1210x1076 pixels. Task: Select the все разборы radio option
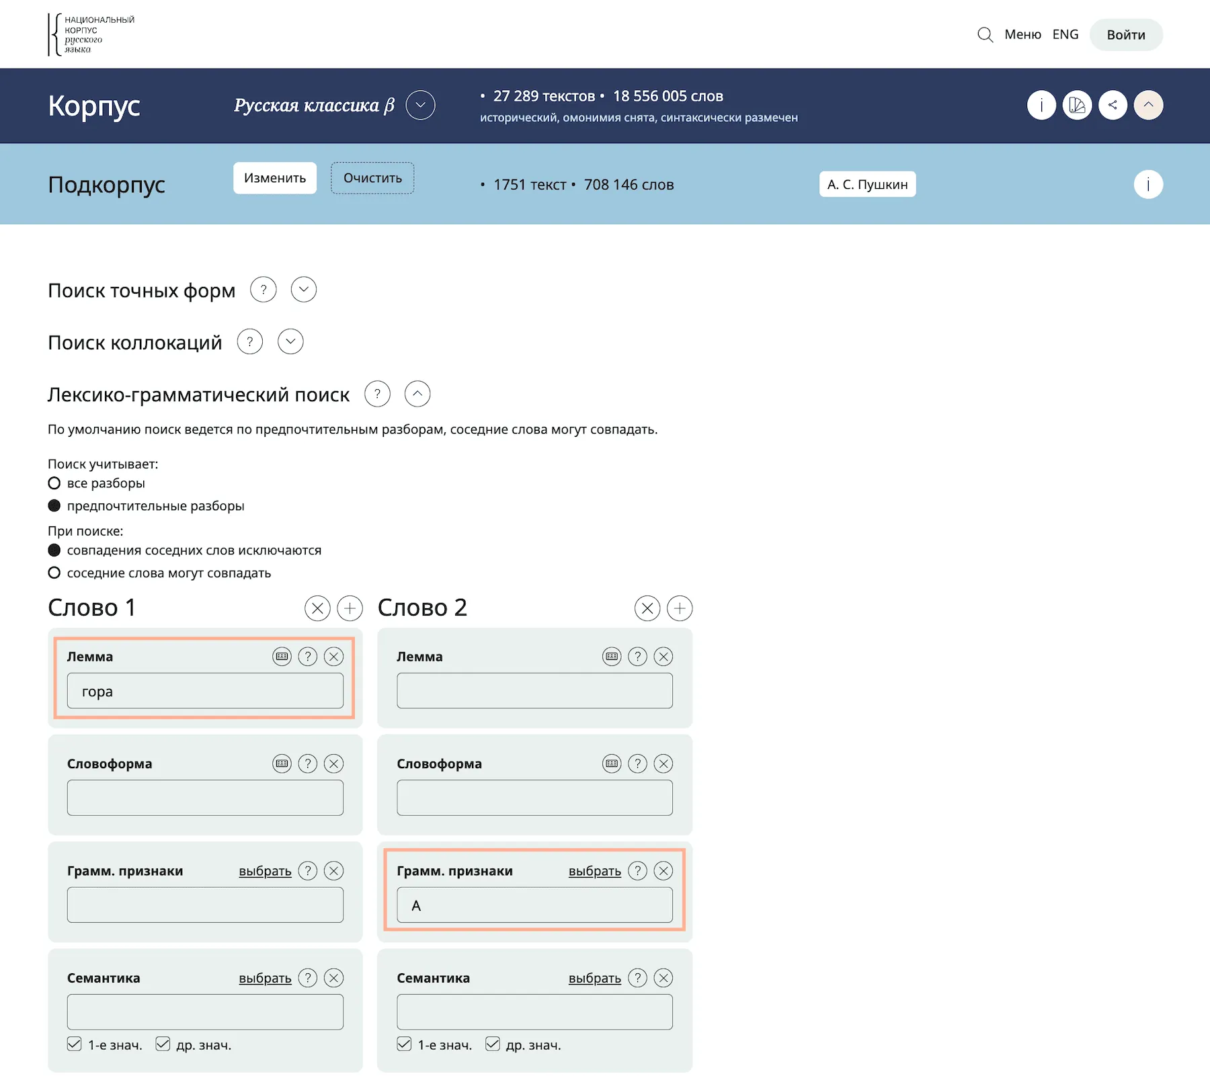point(54,483)
